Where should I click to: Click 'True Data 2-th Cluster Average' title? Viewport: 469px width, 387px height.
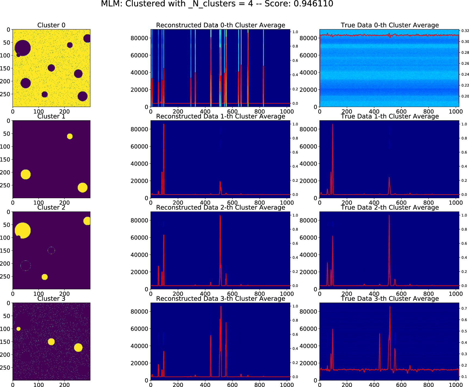click(390, 207)
